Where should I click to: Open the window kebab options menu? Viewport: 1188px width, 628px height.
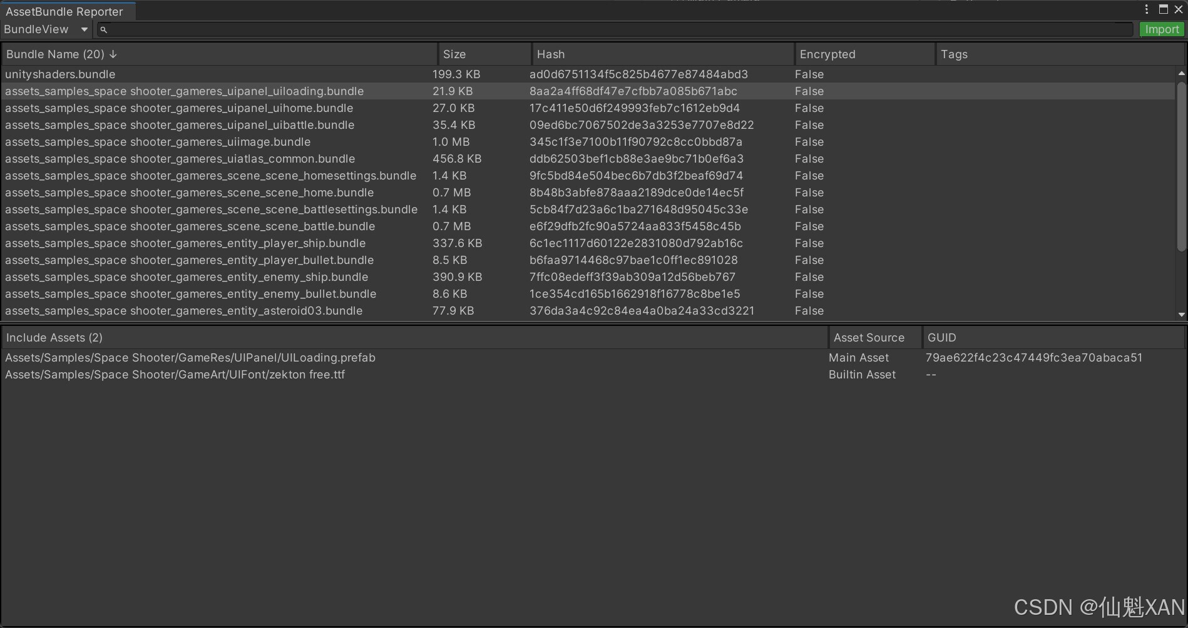pos(1146,9)
